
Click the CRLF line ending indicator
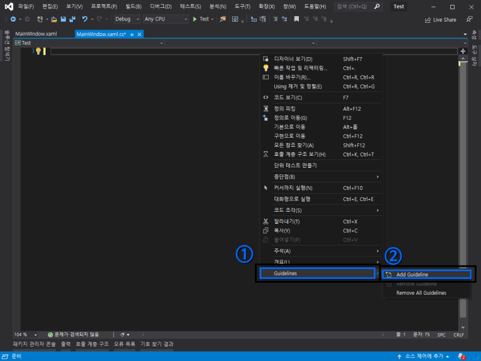pyautogui.click(x=459, y=335)
